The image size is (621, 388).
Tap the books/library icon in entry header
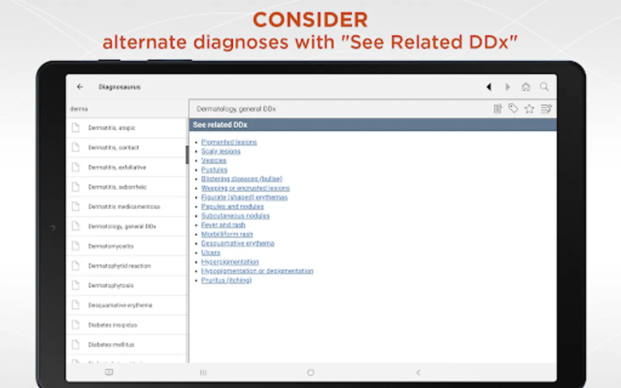[498, 109]
